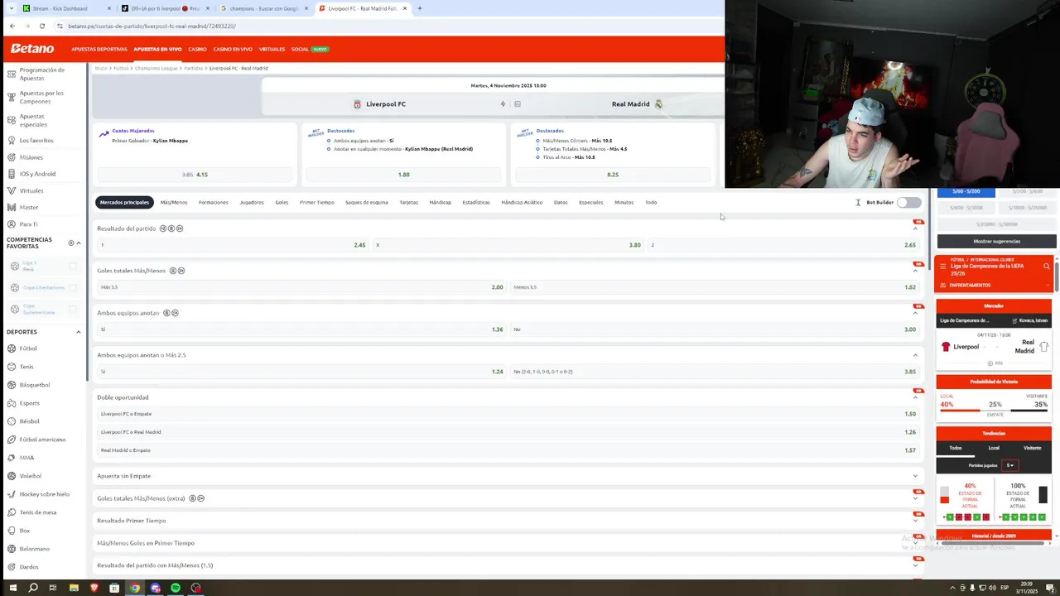Select the Tenis de mesa icon

click(12, 512)
